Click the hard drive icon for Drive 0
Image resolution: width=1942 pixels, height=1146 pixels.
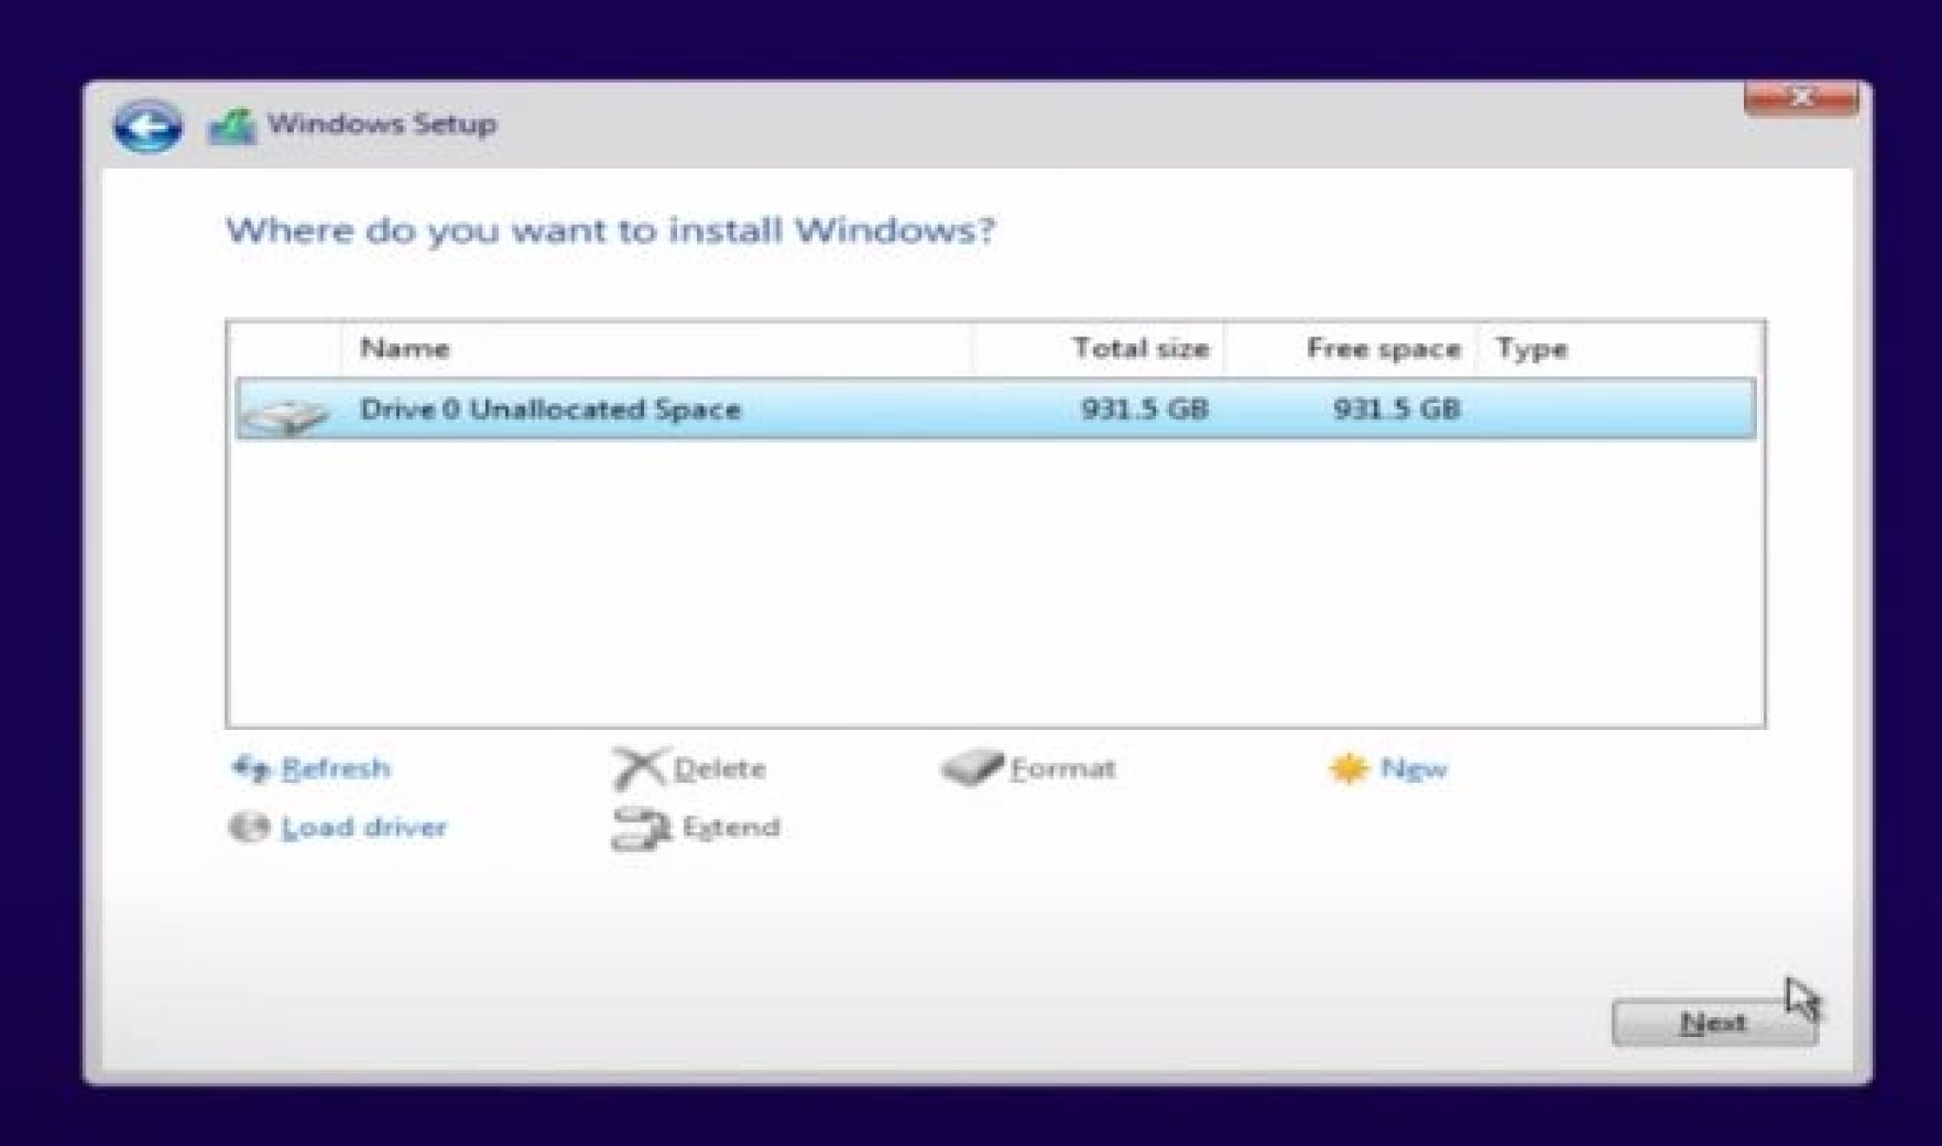284,414
